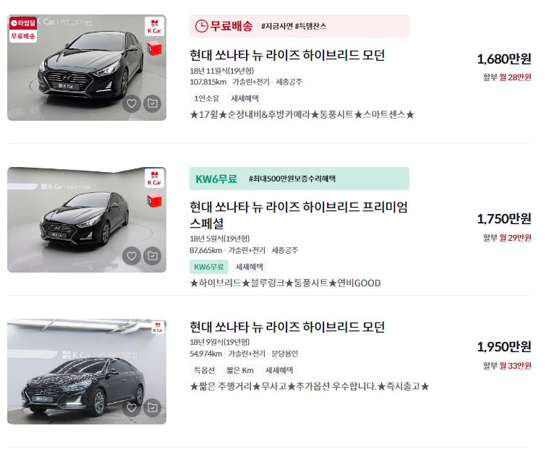
Task: Click description starting ★17휠★순정내비
Action: (302, 115)
